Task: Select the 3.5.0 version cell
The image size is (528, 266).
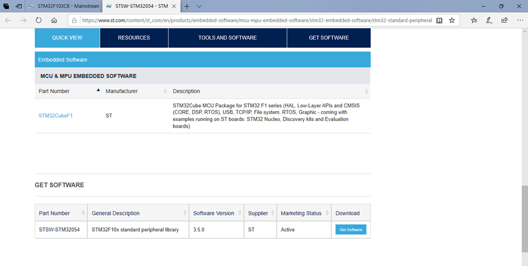Action: tap(216, 230)
